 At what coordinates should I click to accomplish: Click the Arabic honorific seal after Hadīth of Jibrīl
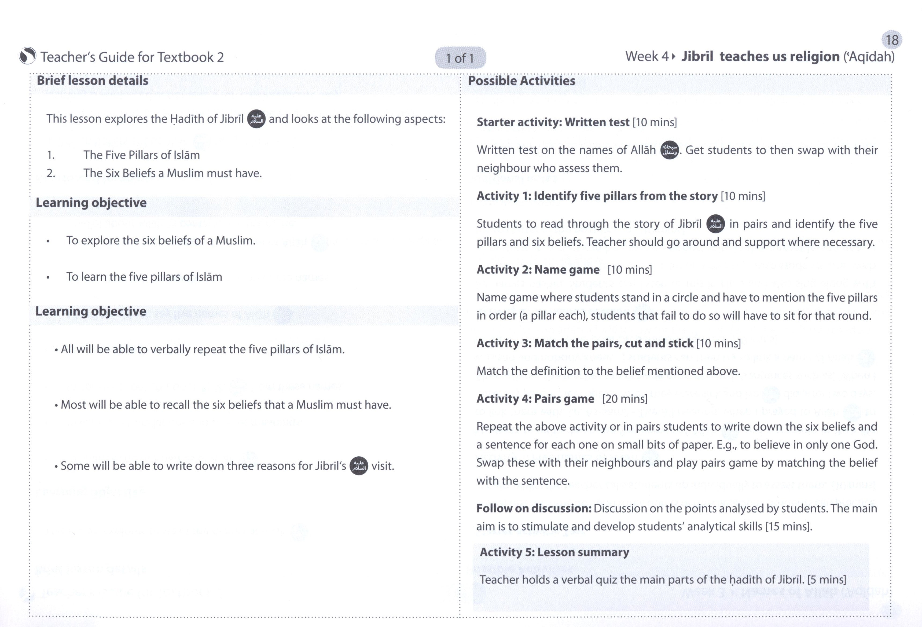coord(256,119)
